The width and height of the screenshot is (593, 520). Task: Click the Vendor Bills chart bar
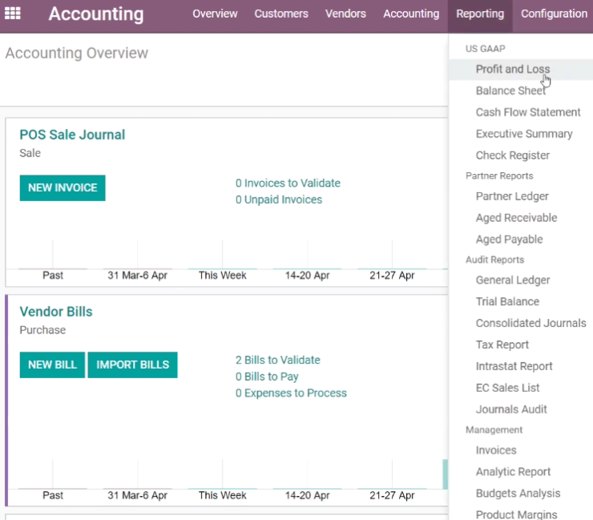pos(445,474)
